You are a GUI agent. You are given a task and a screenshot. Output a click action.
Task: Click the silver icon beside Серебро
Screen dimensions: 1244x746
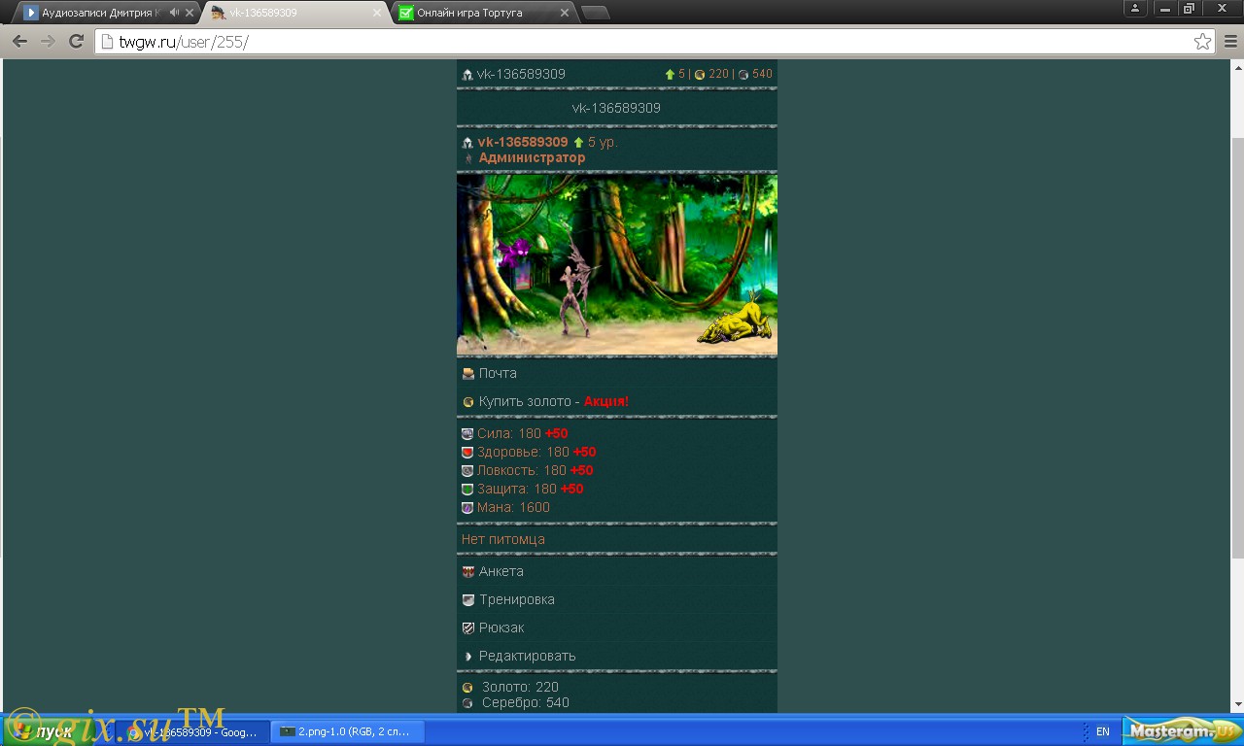(x=467, y=703)
